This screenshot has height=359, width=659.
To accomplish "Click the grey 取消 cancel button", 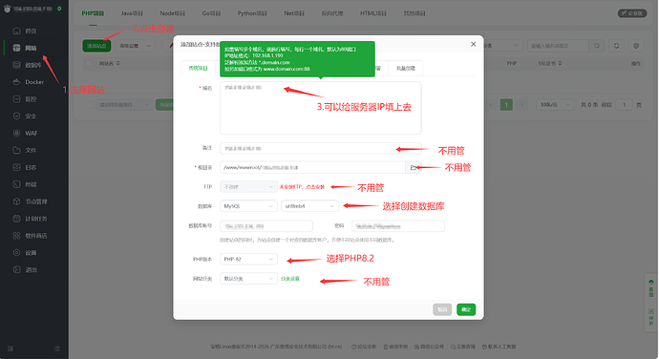I will 442,309.
